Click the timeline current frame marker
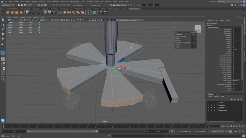246x138 pixels. point(3,126)
